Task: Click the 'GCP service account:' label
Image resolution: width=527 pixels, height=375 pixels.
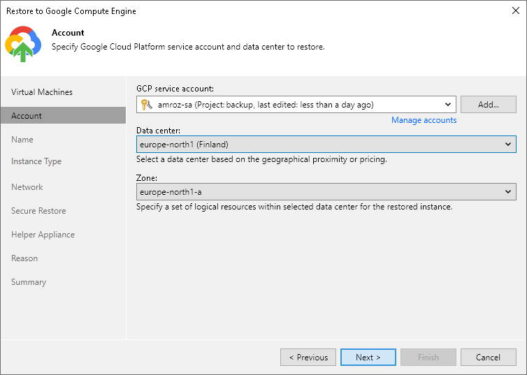Action: [175, 89]
